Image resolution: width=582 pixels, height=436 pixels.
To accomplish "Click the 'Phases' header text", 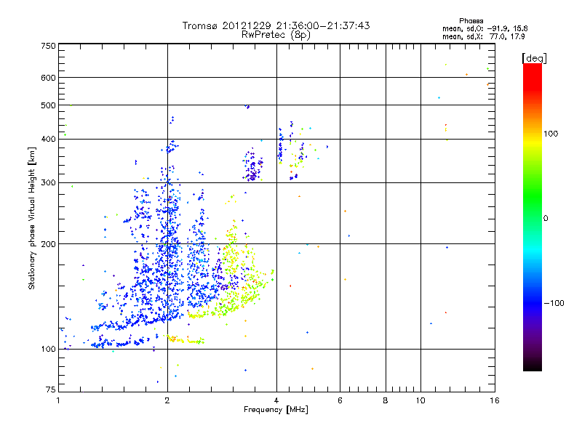I will pyautogui.click(x=471, y=21).
